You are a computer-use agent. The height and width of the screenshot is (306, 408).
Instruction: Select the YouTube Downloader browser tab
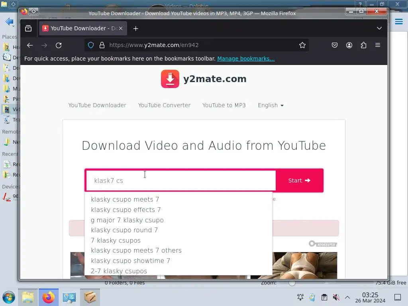[83, 28]
